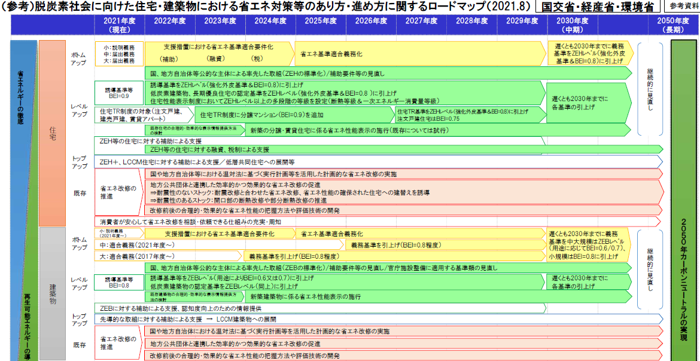Select the orange 住宅 category block
The image size is (700, 361).
point(52,133)
